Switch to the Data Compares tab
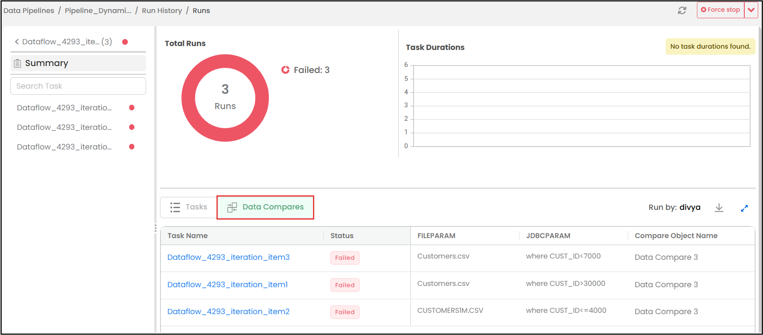This screenshot has height=335, width=763. [x=265, y=207]
